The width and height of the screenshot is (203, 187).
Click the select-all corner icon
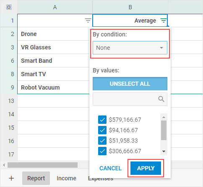[9, 7]
